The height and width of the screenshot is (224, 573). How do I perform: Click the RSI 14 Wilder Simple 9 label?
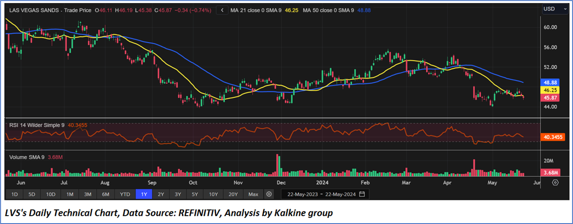point(37,125)
